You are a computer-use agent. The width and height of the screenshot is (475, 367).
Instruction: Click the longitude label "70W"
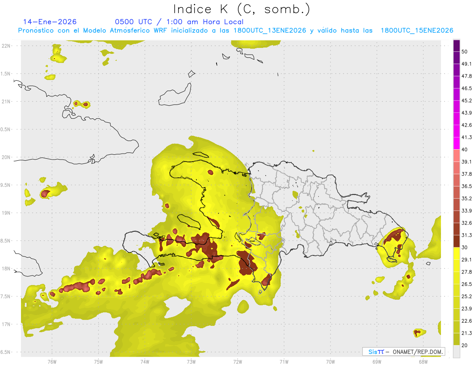click(x=330, y=362)
